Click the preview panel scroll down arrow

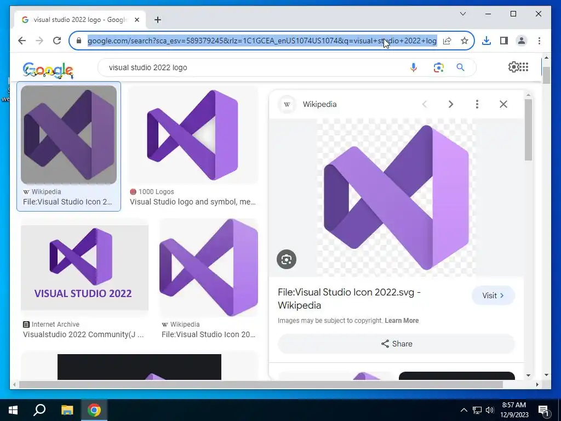point(529,375)
